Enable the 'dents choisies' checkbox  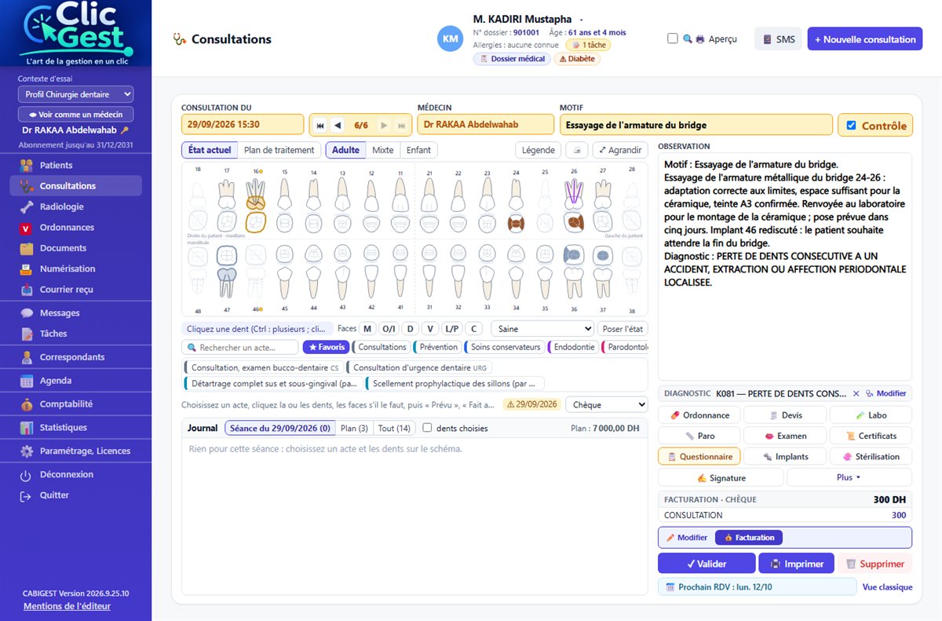click(428, 428)
